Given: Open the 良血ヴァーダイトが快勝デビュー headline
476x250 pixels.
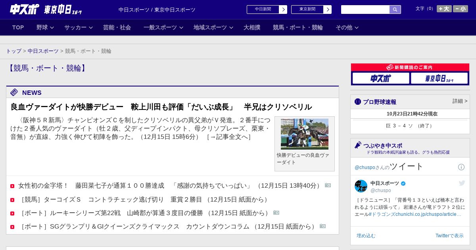Looking at the screenshot, I should click(x=161, y=107).
